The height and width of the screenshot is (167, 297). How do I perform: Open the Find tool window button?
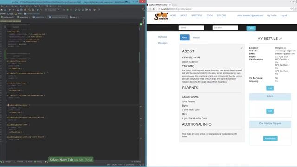point(29,162)
